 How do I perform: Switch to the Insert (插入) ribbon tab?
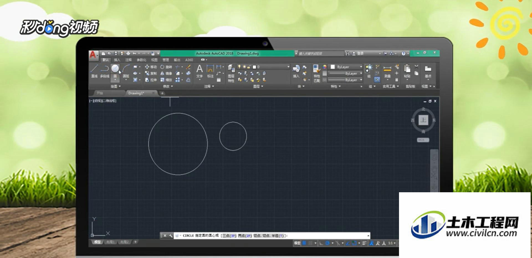(117, 60)
